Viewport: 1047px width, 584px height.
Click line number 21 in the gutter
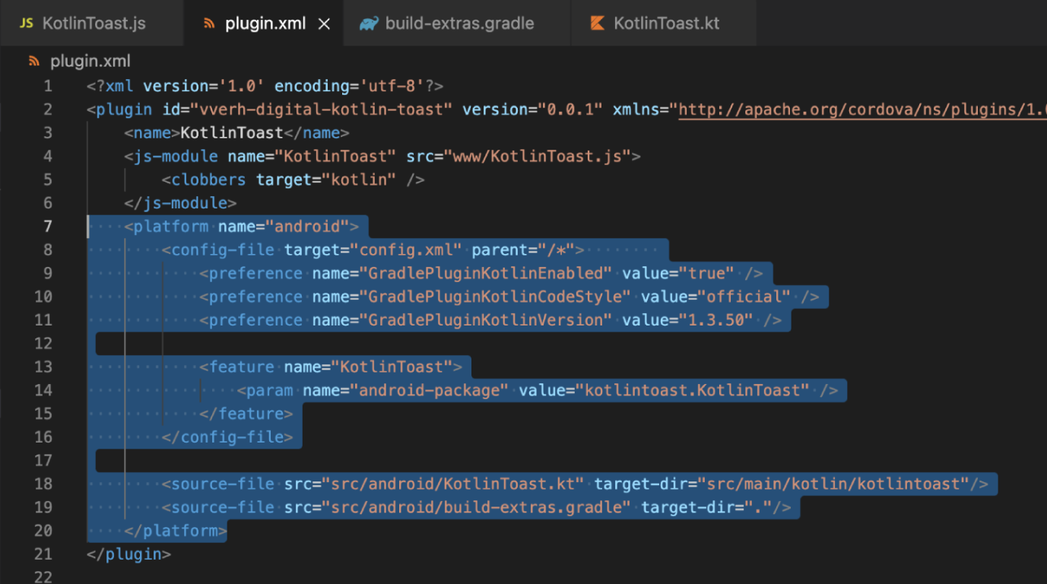point(43,554)
